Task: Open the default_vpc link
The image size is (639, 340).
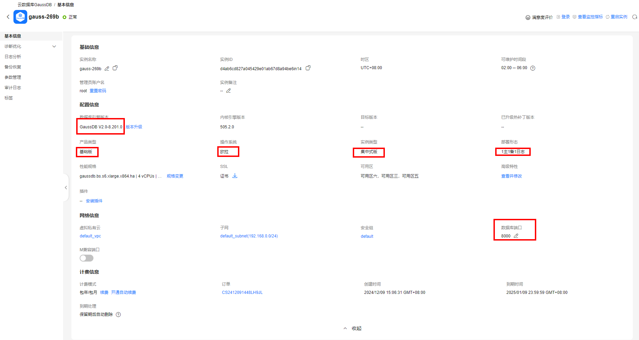Action: tap(90, 236)
